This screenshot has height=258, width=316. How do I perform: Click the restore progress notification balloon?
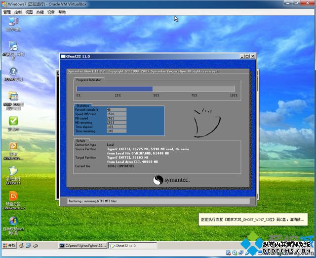pyautogui.click(x=253, y=220)
